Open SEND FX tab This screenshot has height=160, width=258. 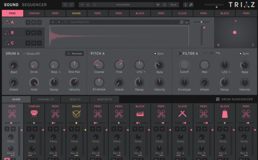coord(75,99)
